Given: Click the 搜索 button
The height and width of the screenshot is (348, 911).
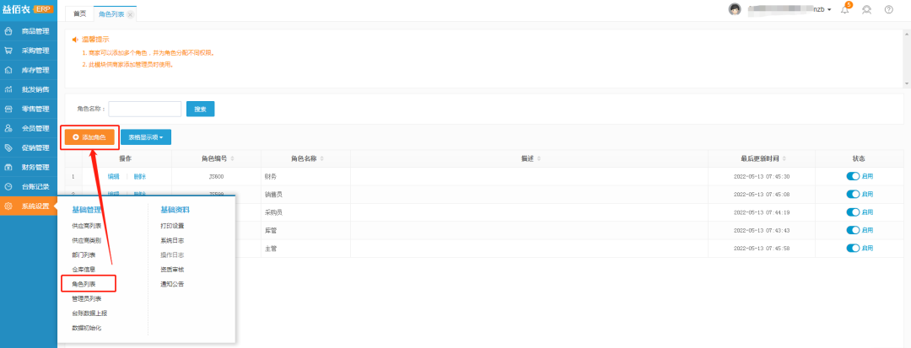Looking at the screenshot, I should tap(200, 109).
